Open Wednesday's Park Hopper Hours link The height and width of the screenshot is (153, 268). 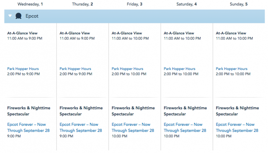23,69
